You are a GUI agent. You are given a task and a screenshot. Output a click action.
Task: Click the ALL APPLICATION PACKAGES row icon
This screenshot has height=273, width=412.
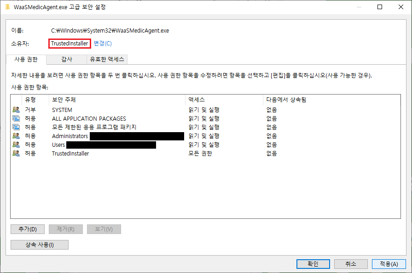coord(16,118)
